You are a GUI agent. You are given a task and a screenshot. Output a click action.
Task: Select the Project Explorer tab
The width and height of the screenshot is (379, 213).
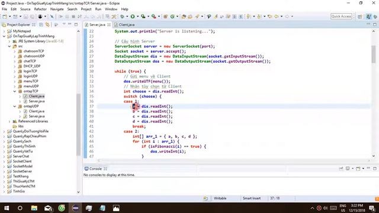click(x=18, y=25)
